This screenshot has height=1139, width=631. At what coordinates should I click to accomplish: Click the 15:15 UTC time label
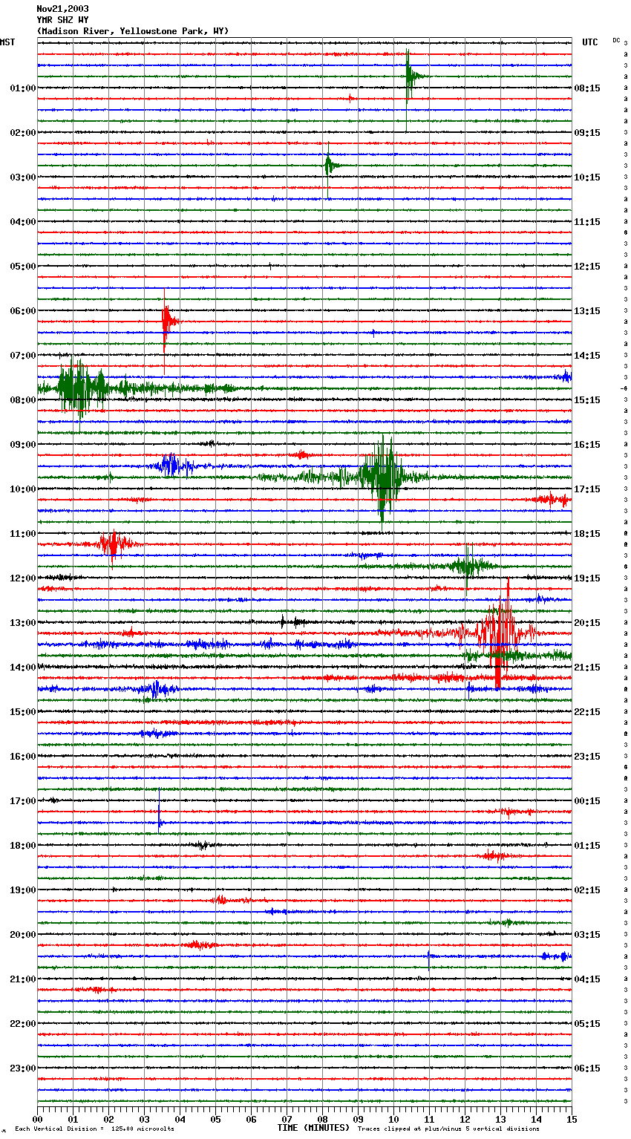point(587,400)
